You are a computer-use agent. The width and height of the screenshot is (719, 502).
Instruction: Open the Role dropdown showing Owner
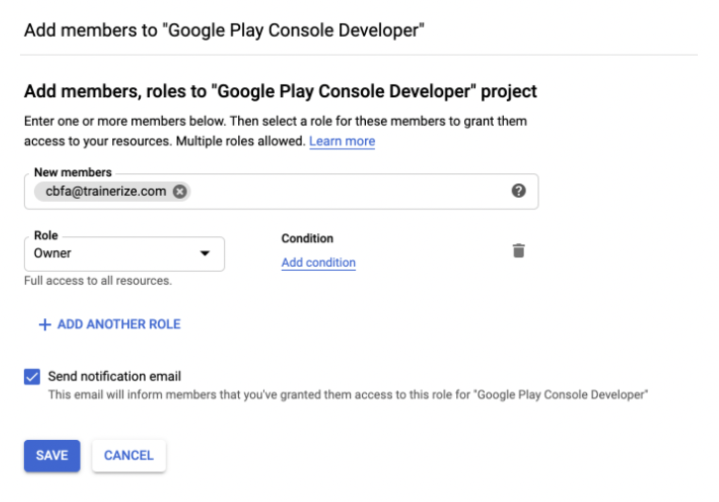[x=124, y=254]
